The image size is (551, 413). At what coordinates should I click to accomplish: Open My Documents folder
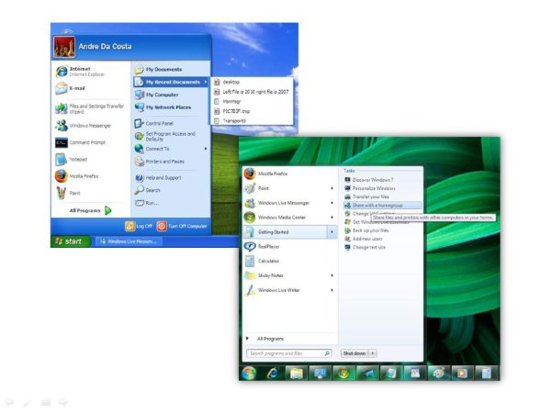pyautogui.click(x=158, y=70)
